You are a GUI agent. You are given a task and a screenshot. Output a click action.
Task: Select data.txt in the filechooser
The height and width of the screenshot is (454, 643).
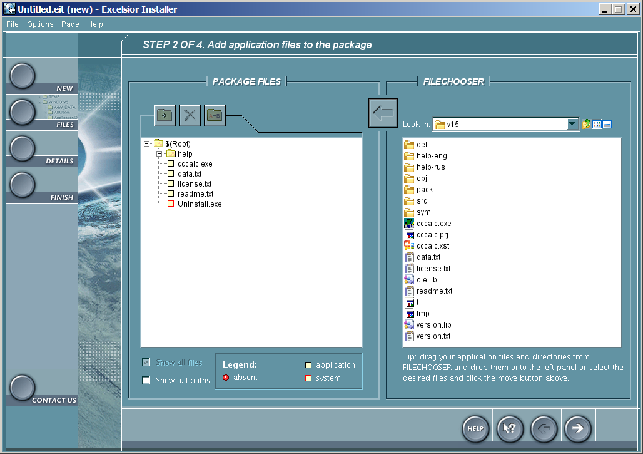(422, 257)
